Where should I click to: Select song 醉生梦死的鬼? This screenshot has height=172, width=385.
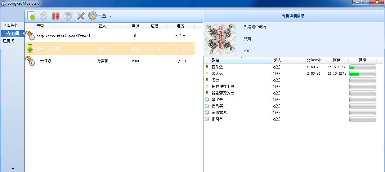click(x=223, y=93)
